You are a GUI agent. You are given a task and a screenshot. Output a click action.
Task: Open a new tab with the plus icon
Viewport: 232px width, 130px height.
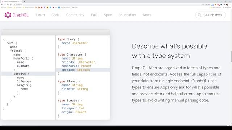[x=24, y=1]
